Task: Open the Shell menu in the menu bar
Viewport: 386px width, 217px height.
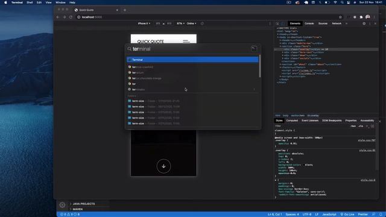Action: tap(30, 2)
